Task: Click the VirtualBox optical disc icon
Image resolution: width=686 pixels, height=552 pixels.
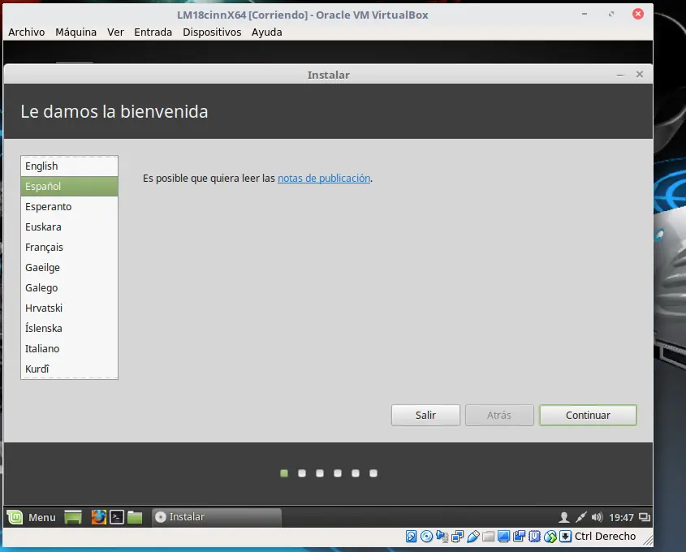Action: [x=426, y=537]
